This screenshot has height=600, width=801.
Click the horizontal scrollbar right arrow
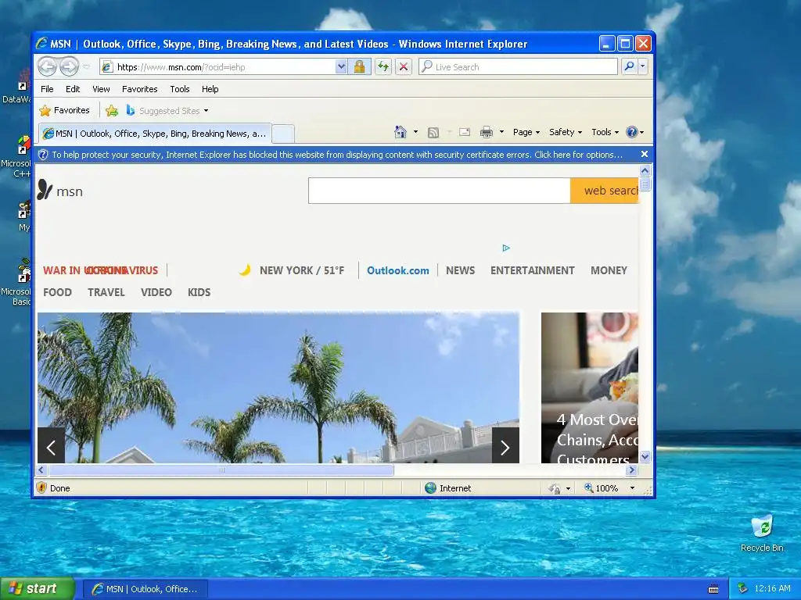(631, 470)
